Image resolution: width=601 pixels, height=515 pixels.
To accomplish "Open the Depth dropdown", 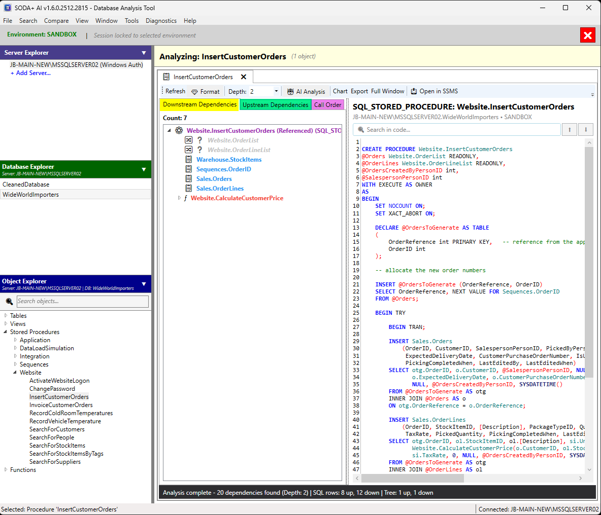I will 276,91.
